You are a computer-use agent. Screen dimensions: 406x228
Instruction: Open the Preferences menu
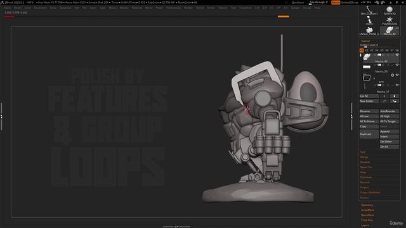pos(173,8)
